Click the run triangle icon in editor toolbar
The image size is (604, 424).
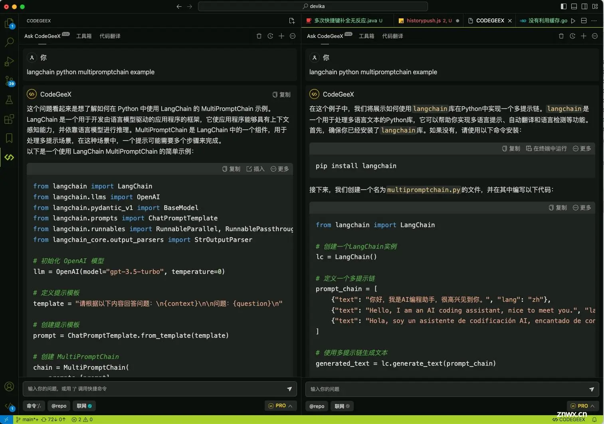pos(573,21)
